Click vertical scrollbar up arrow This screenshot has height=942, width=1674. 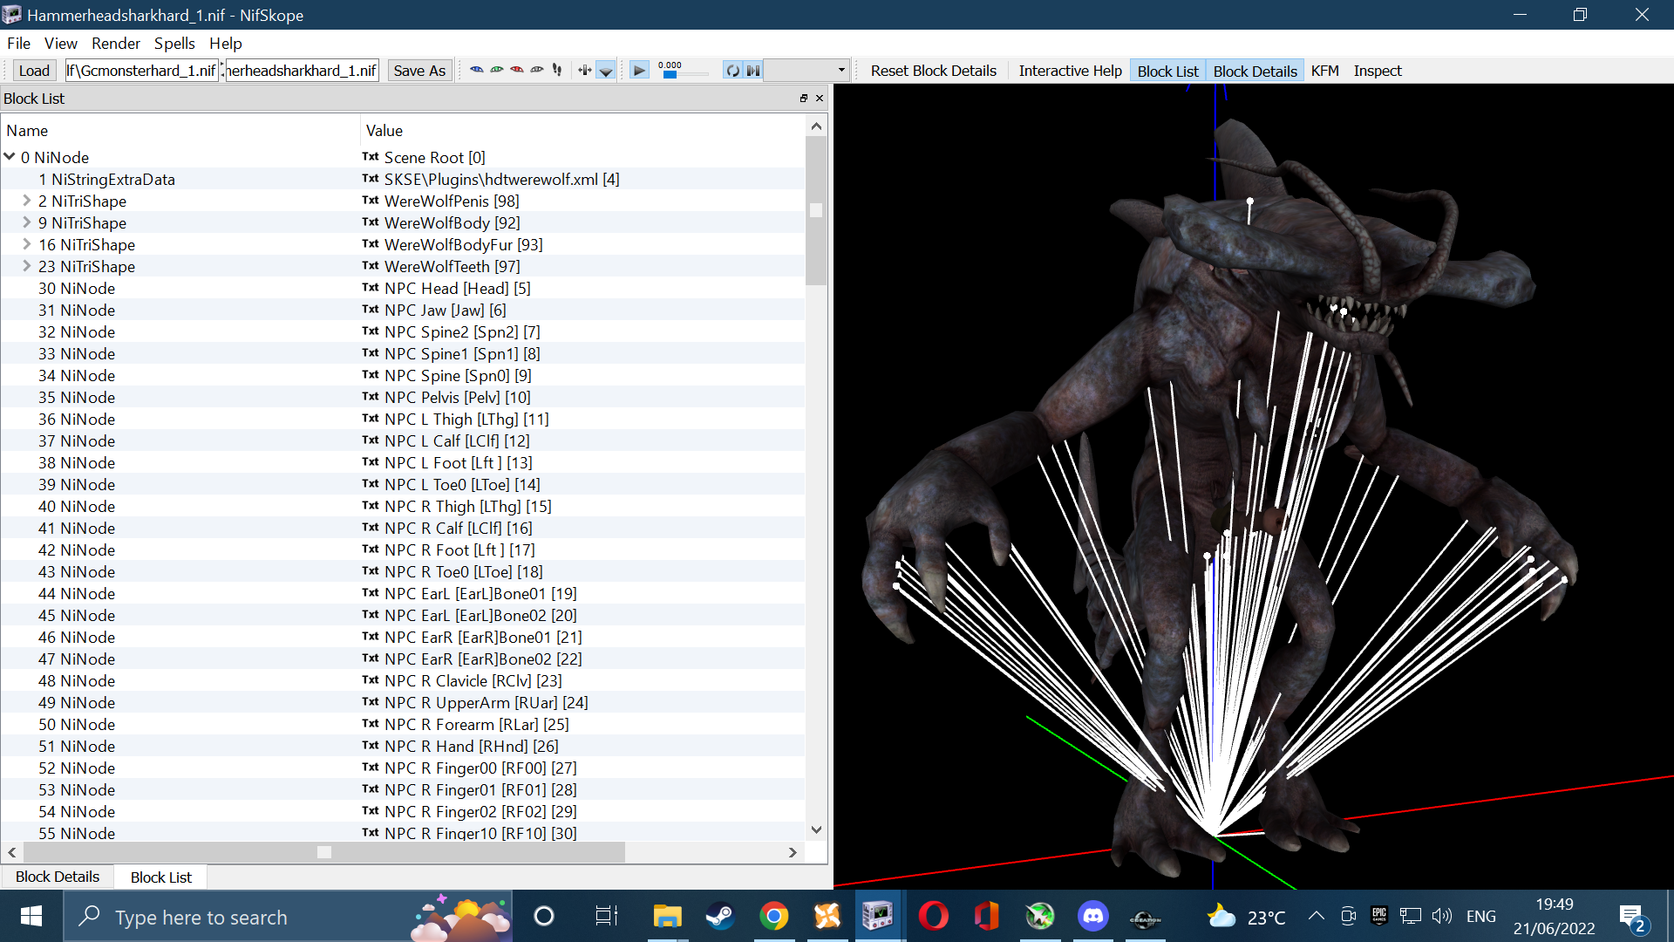(816, 126)
